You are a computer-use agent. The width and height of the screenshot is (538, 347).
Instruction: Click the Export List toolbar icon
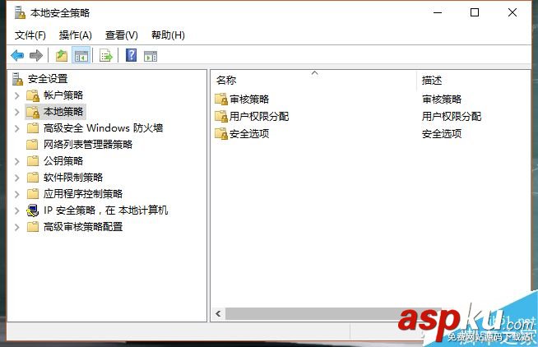(x=105, y=55)
